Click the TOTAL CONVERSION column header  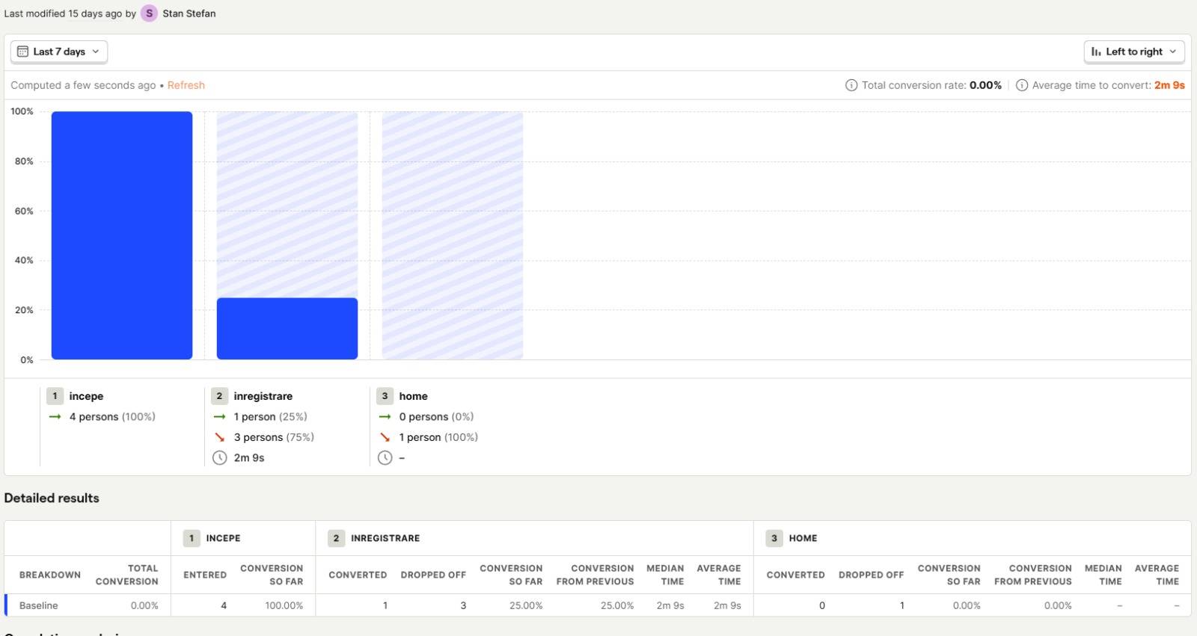pos(127,575)
